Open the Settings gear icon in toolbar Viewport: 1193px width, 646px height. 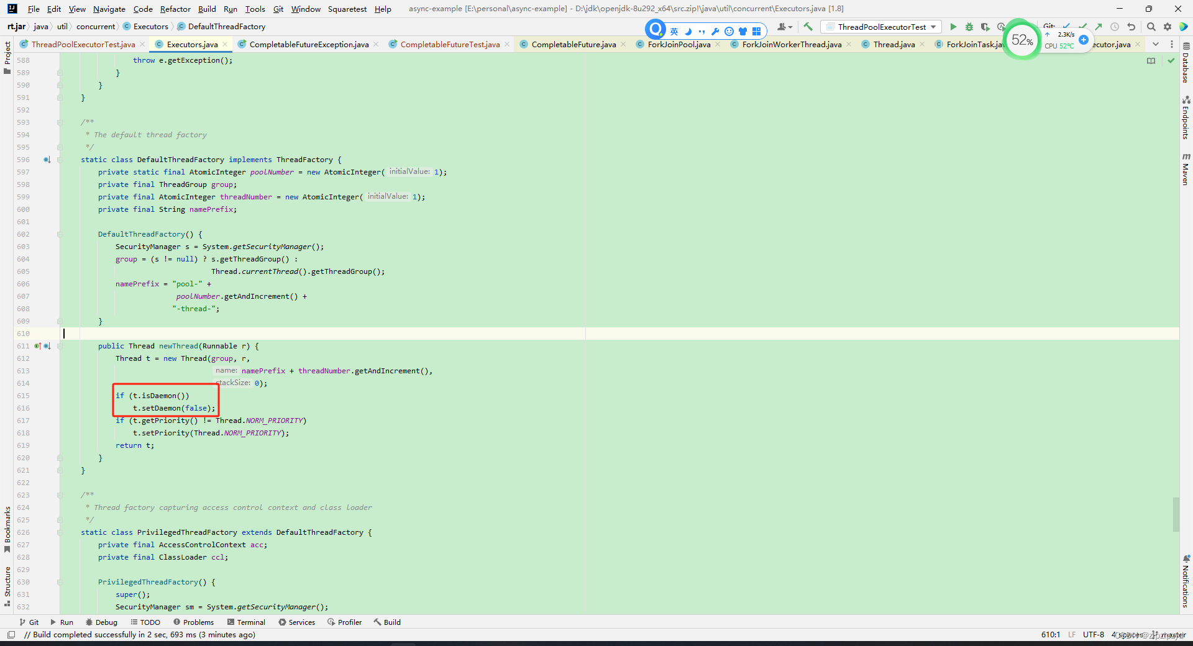pos(1168,27)
